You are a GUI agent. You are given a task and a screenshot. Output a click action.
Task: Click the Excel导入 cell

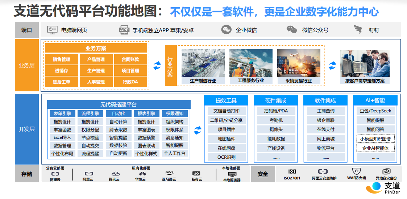coord(62,137)
